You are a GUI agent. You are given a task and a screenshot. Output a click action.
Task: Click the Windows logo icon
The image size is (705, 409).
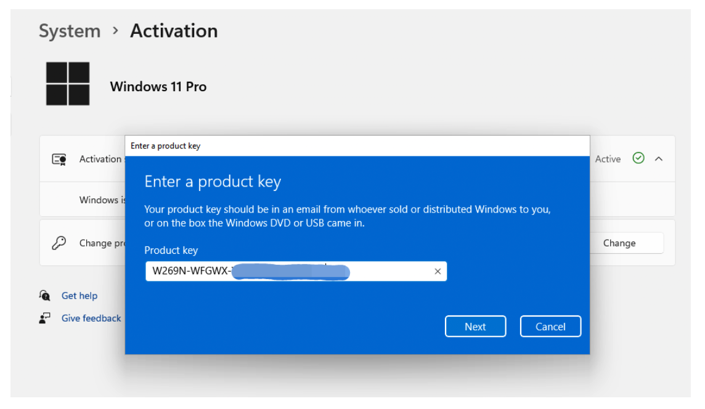(x=68, y=84)
